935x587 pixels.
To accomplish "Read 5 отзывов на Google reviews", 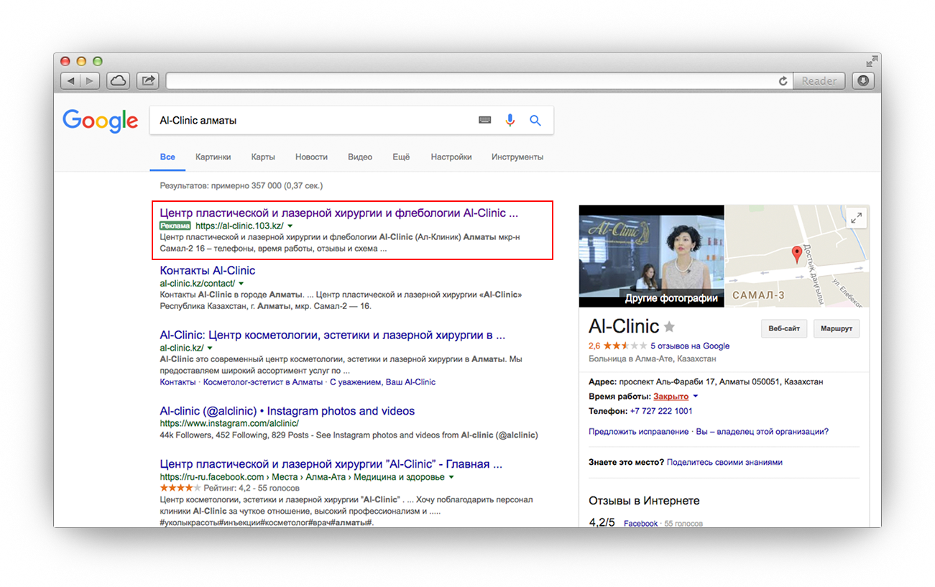I will pyautogui.click(x=690, y=346).
